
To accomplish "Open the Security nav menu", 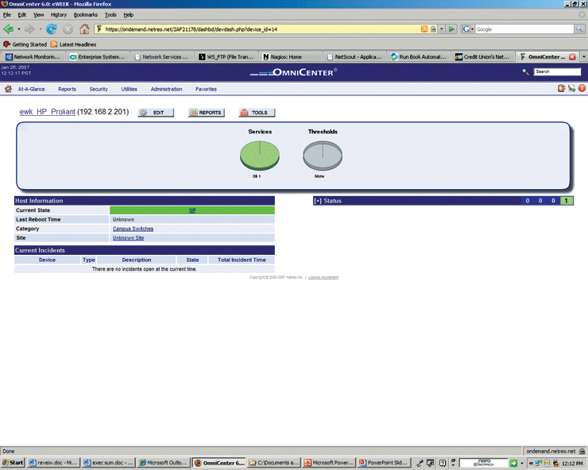I will (x=99, y=89).
